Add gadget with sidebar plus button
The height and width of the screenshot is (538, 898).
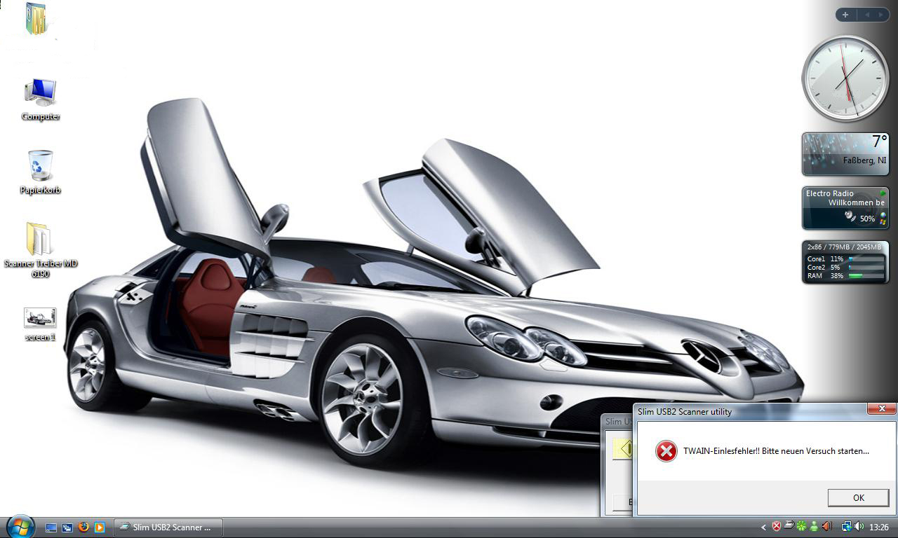tap(845, 15)
